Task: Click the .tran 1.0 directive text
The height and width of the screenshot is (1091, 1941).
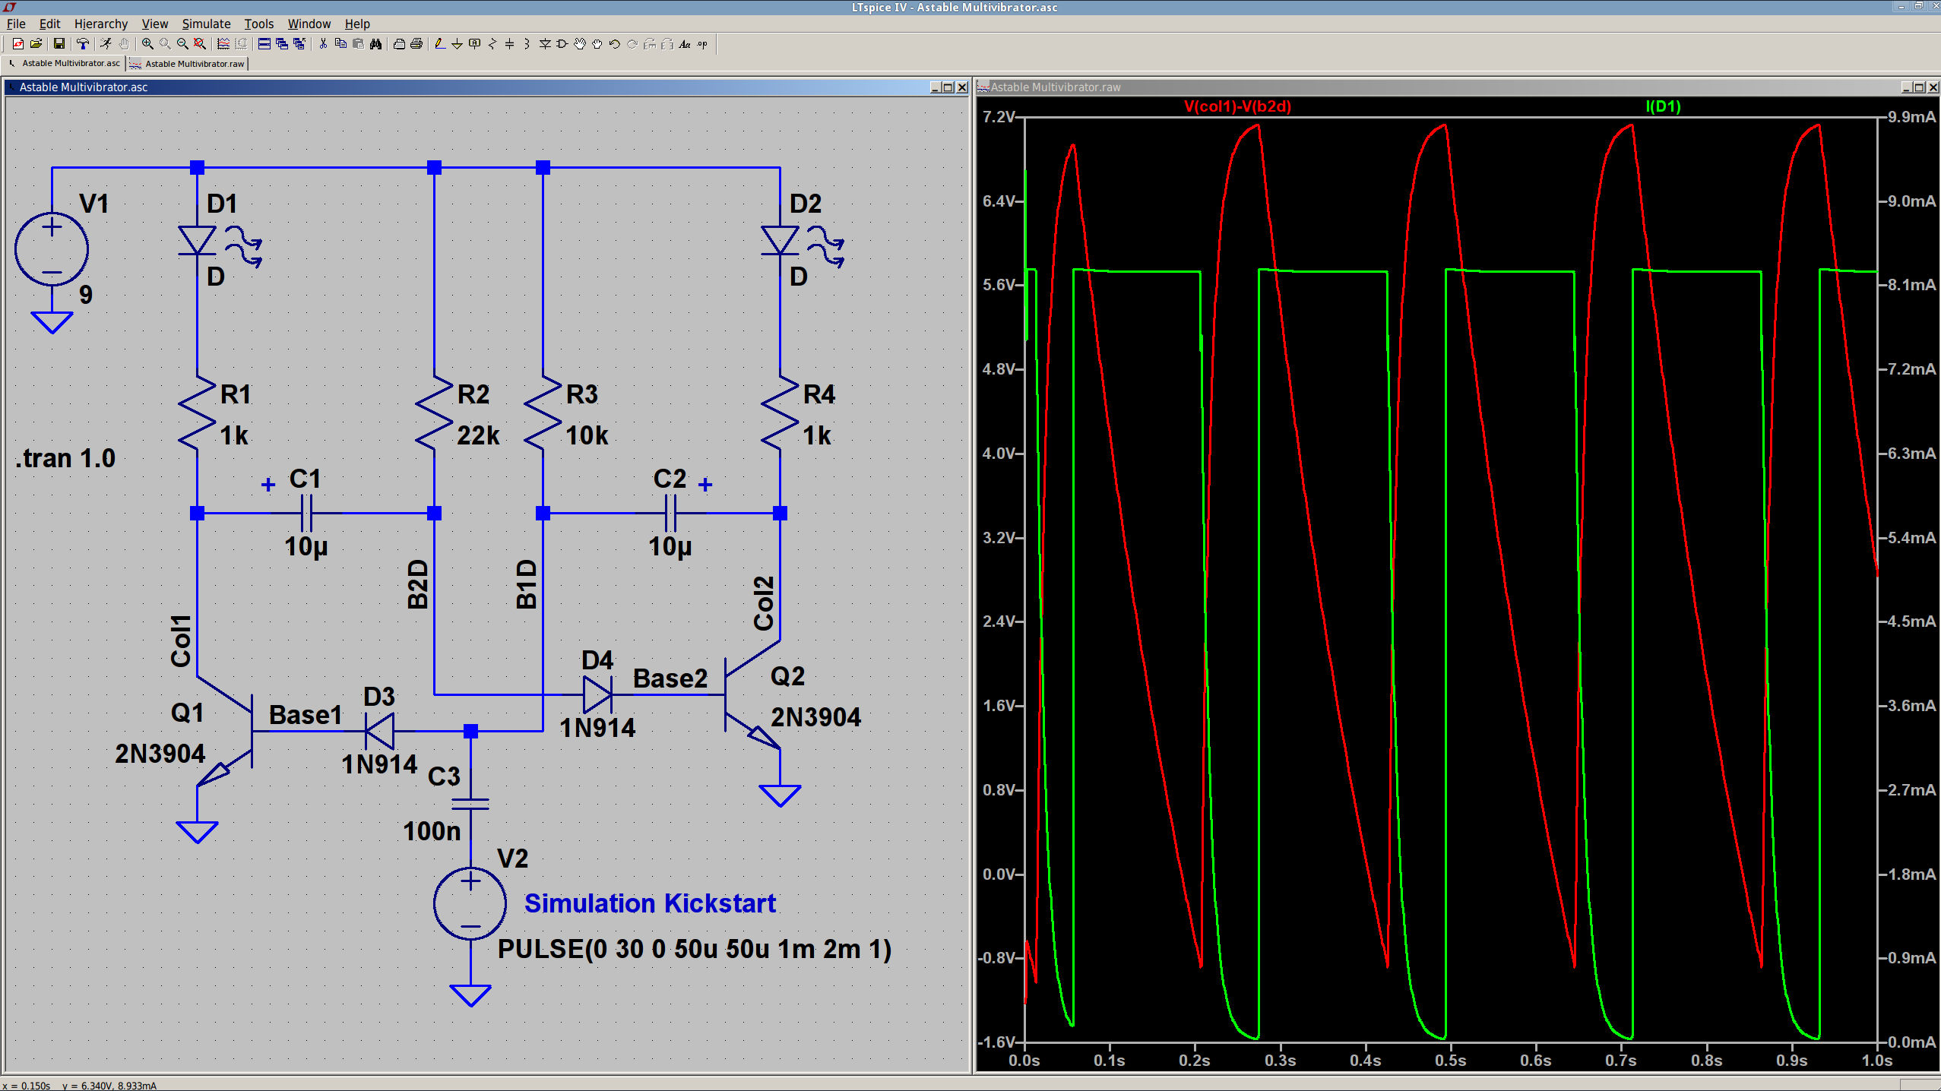Action: coord(65,459)
